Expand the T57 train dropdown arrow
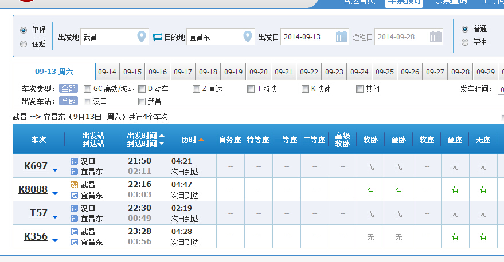The width and height of the screenshot is (504, 262). pyautogui.click(x=55, y=216)
